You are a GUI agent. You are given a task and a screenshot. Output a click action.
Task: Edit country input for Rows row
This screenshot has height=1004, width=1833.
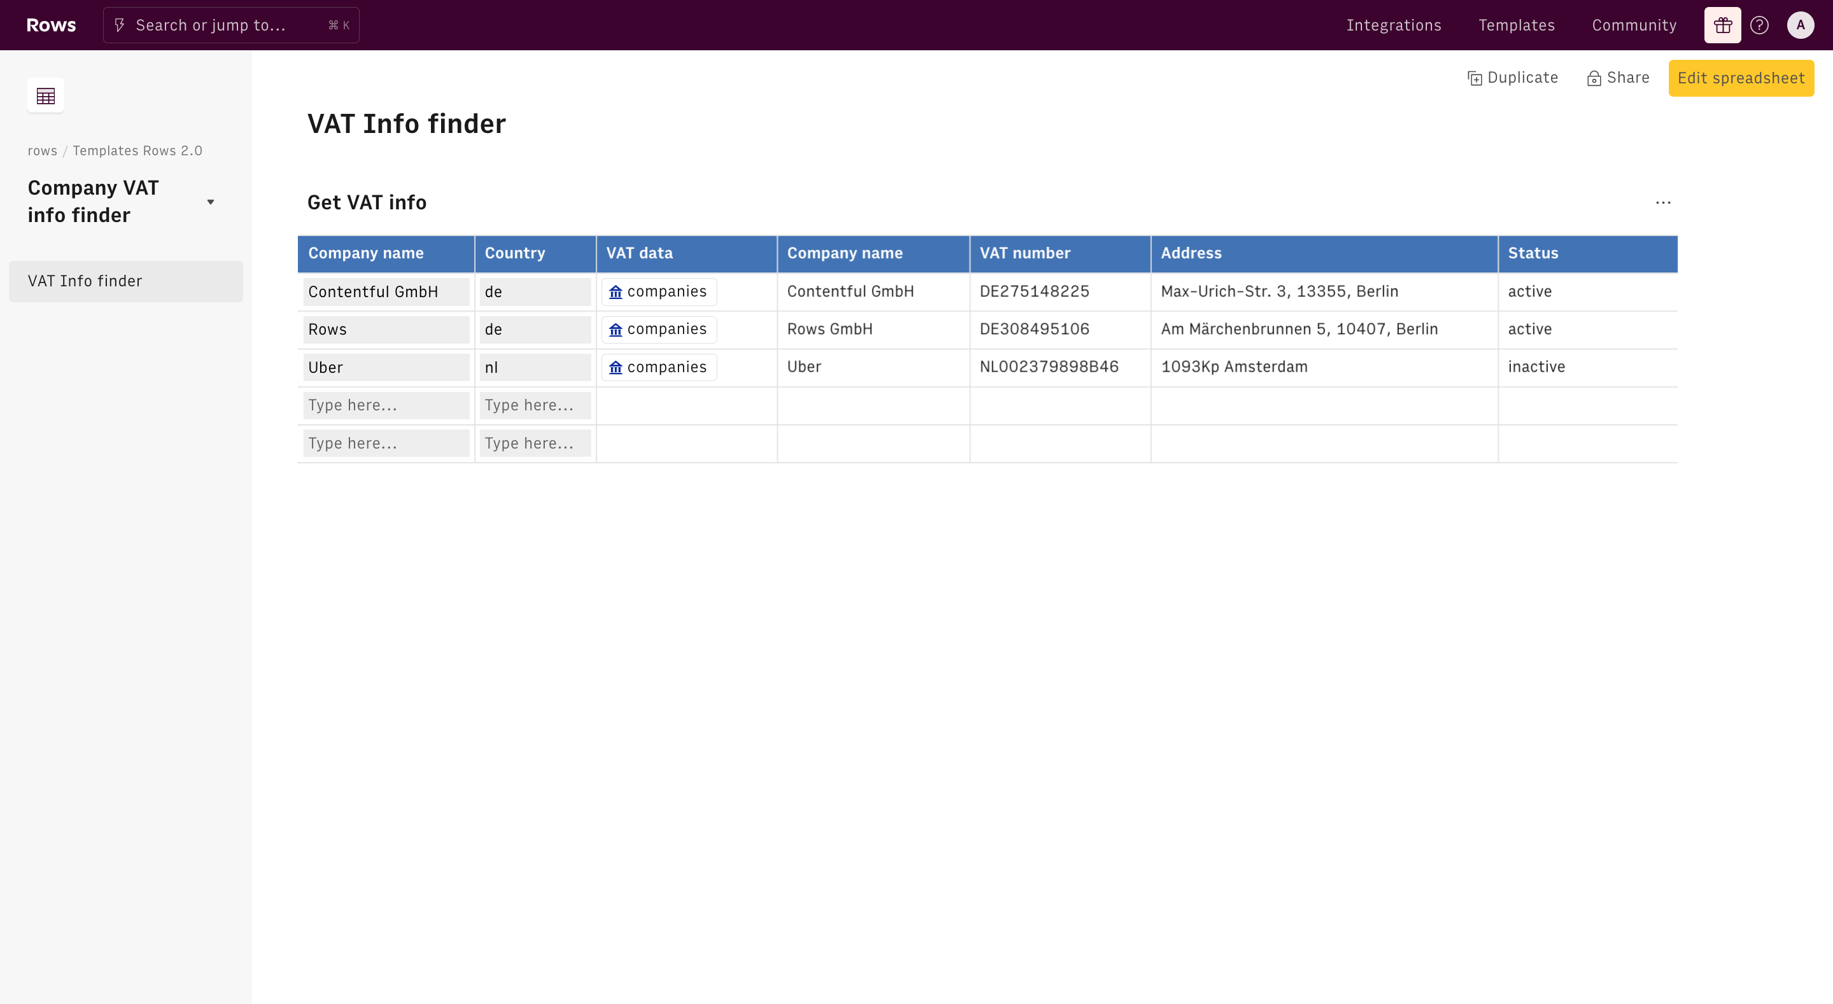535,330
